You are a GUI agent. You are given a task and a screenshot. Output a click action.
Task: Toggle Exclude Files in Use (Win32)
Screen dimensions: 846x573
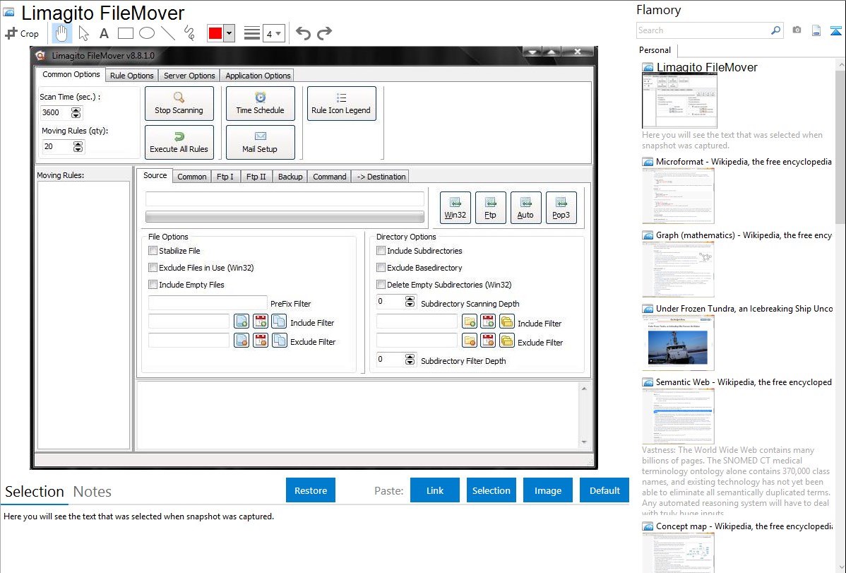point(153,267)
